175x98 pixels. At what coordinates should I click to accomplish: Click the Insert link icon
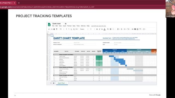click(x=132, y=29)
